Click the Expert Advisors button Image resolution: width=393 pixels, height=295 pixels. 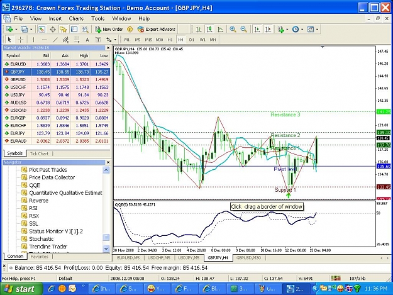[x=157, y=30]
